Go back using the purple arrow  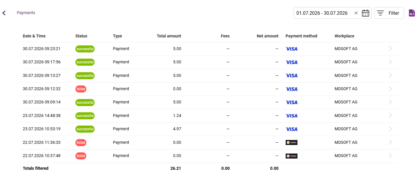[4, 13]
